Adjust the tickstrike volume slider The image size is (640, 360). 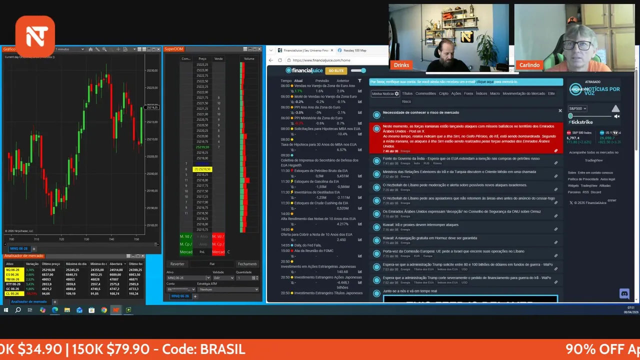590,116
